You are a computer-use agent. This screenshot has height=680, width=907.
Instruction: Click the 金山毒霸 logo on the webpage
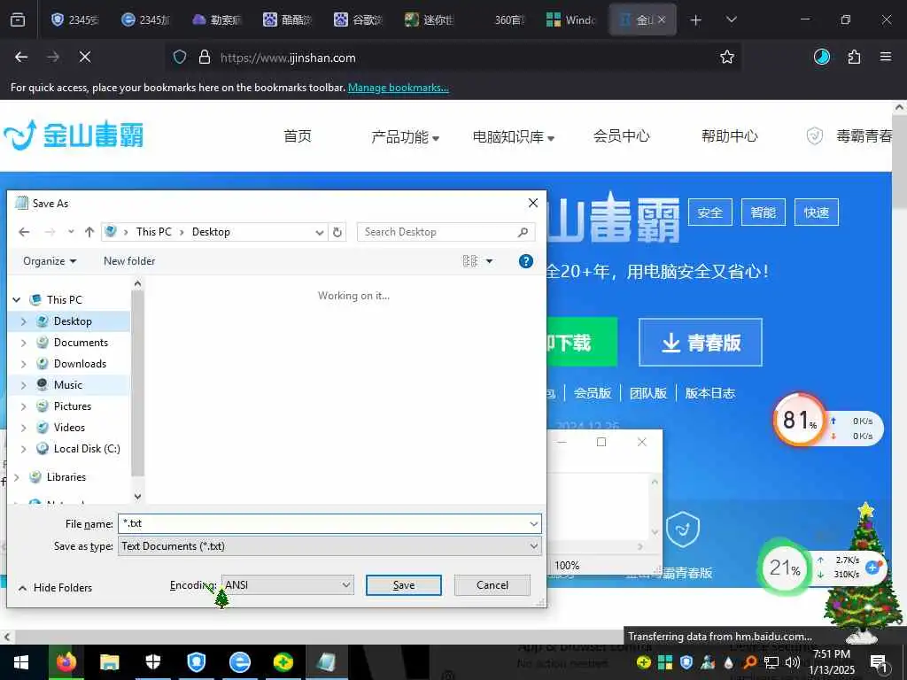(x=74, y=135)
